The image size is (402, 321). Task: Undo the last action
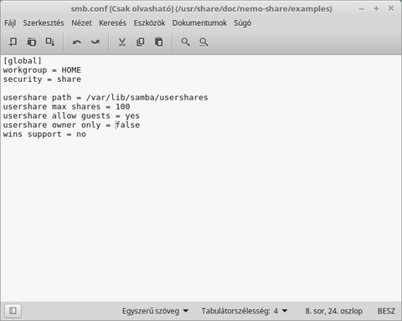pos(77,42)
